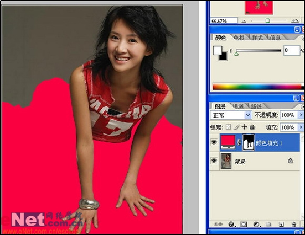This screenshot has height=235, width=305.
Task: Click the 66.67% zoom field in Navigator
Action: (224, 21)
